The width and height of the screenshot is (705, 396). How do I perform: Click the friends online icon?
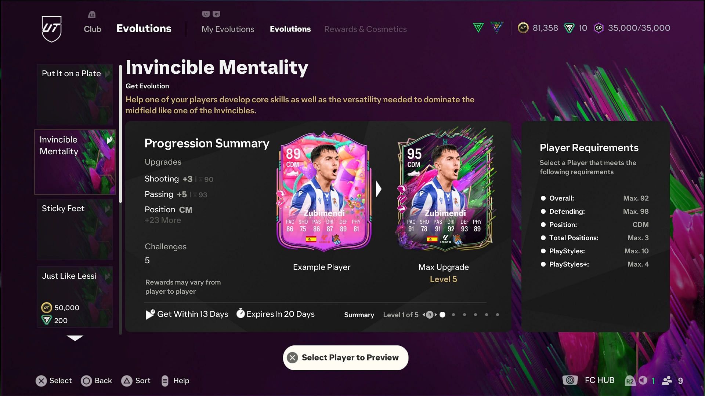click(666, 381)
